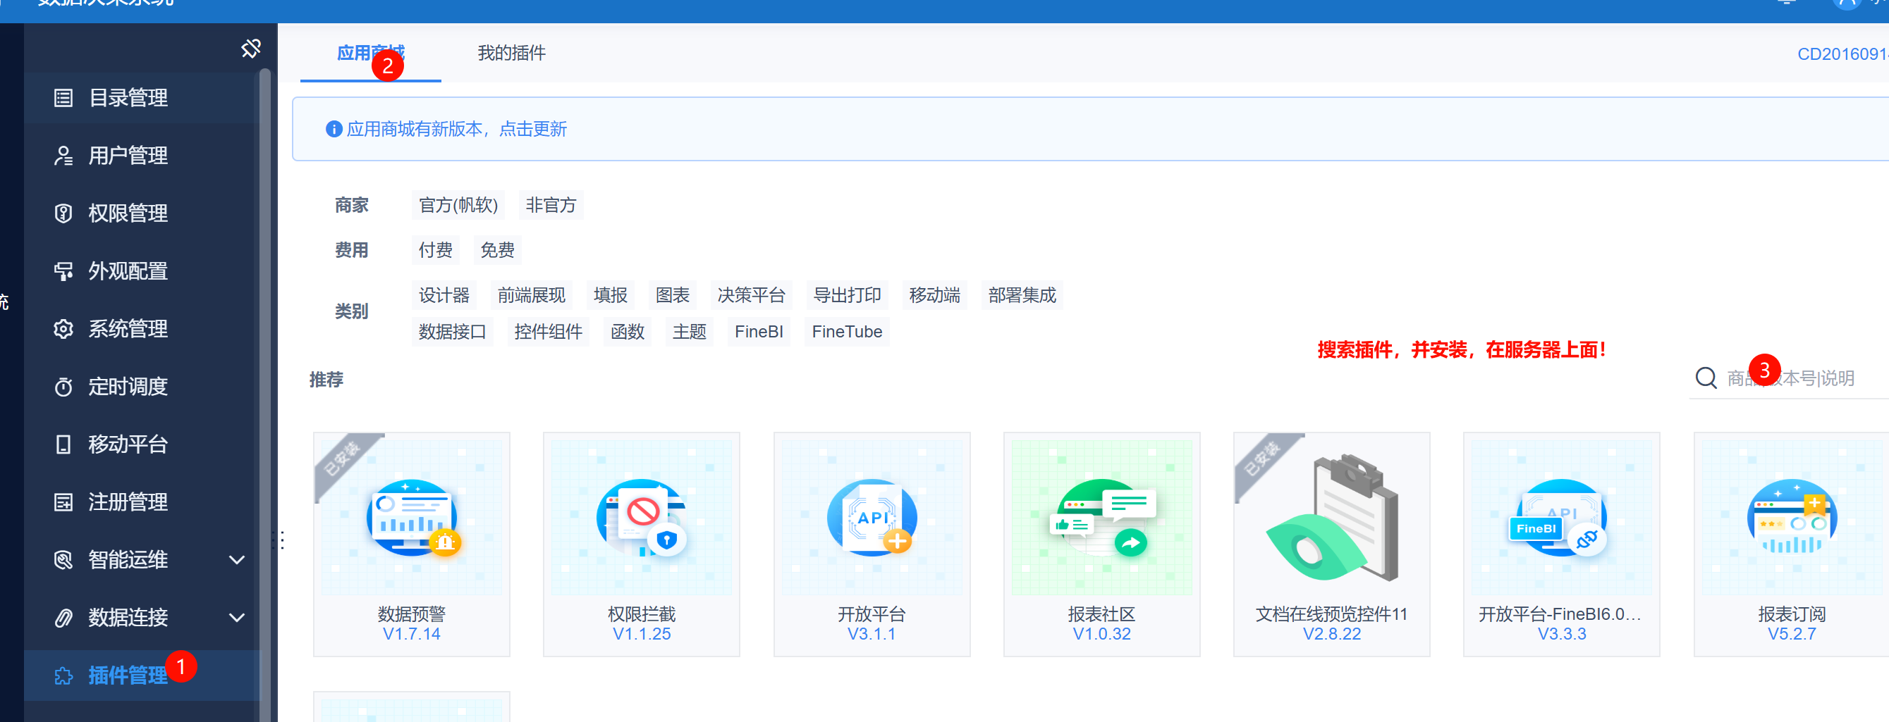Switch to the 应用商城 tab
The image size is (1889, 722).
tap(370, 54)
